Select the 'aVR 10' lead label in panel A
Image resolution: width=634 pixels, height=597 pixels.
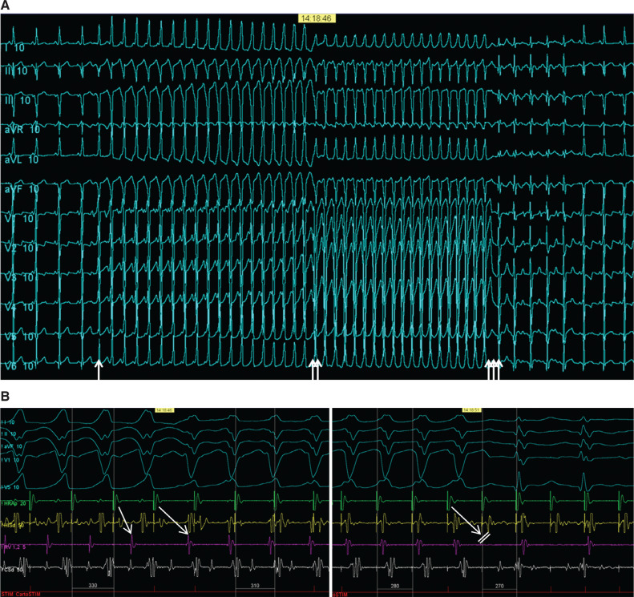[x=22, y=130]
